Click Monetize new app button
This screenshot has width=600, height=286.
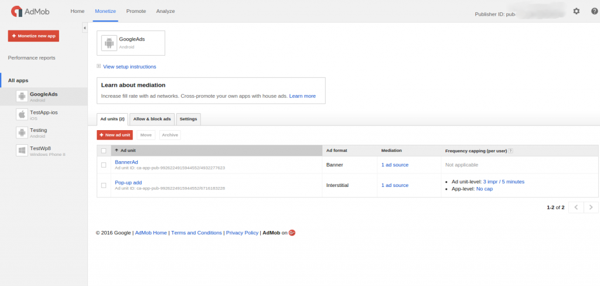pos(33,36)
